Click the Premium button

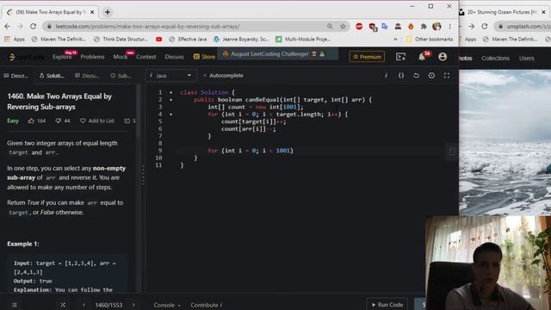click(367, 57)
